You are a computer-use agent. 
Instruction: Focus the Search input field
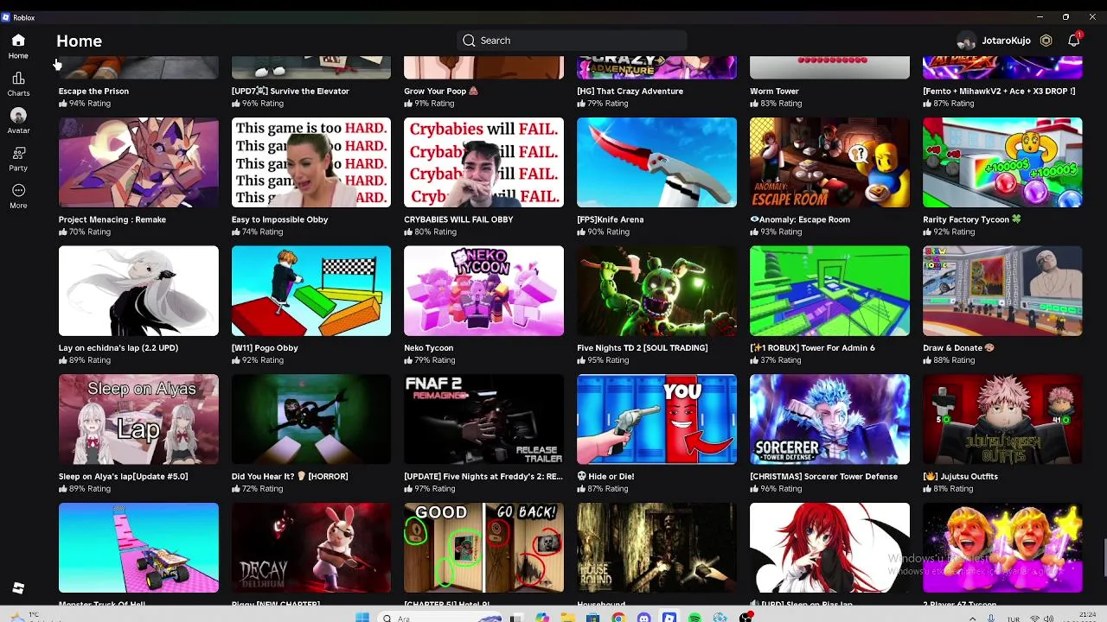(x=572, y=41)
